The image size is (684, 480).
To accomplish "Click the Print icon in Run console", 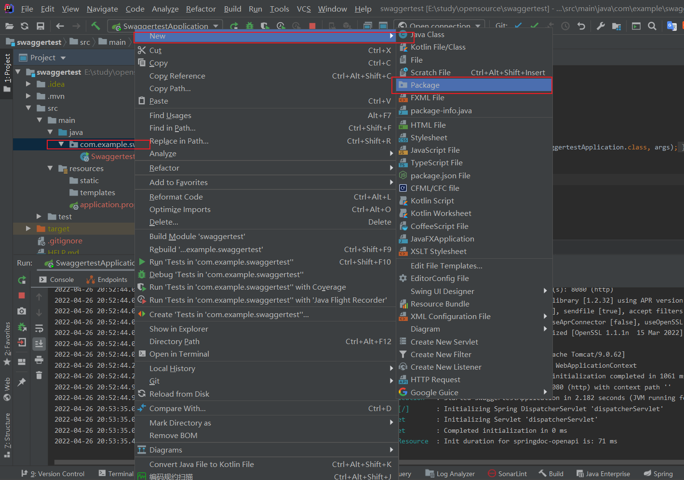I will pos(39,360).
